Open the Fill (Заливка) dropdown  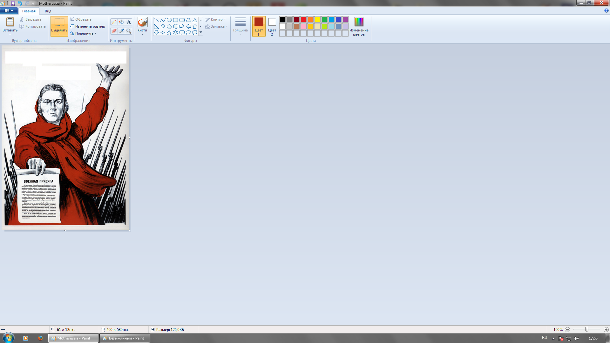click(x=216, y=26)
